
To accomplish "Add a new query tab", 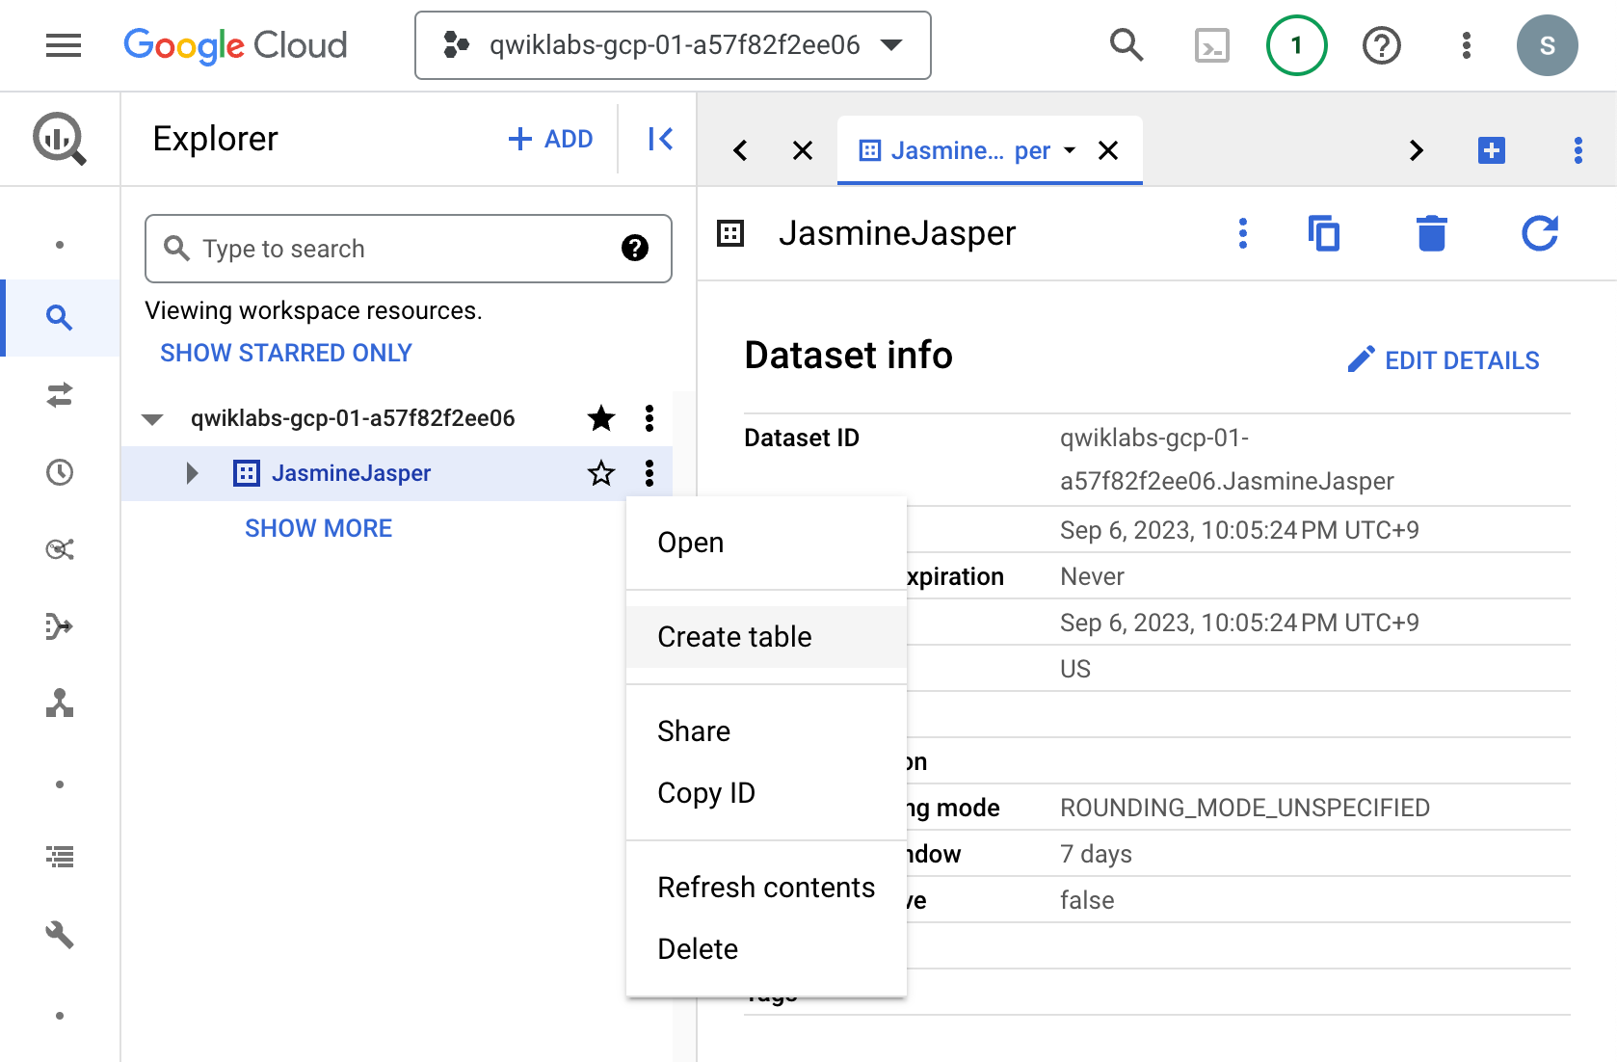I will pos(1492,150).
